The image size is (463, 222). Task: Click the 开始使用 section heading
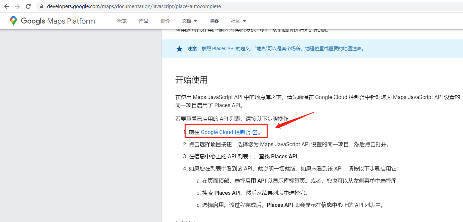[x=191, y=80]
